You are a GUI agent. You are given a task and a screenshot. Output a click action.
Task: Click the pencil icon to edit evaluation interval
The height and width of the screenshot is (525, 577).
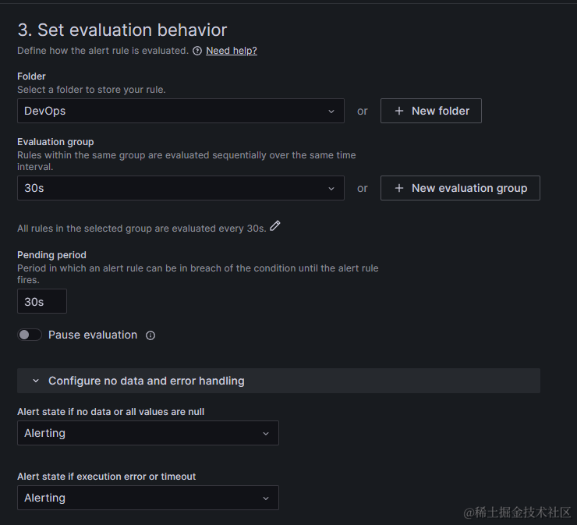275,225
